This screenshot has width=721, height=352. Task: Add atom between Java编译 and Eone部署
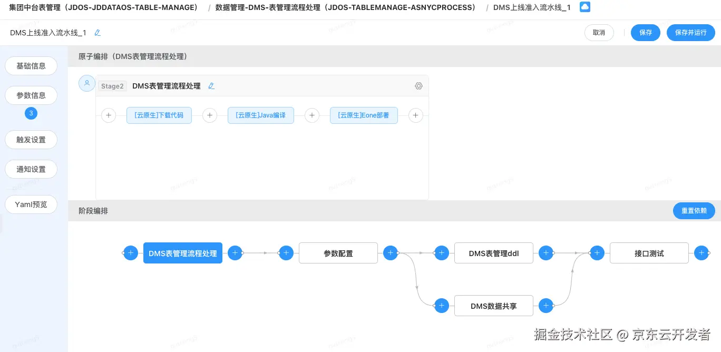tap(312, 115)
